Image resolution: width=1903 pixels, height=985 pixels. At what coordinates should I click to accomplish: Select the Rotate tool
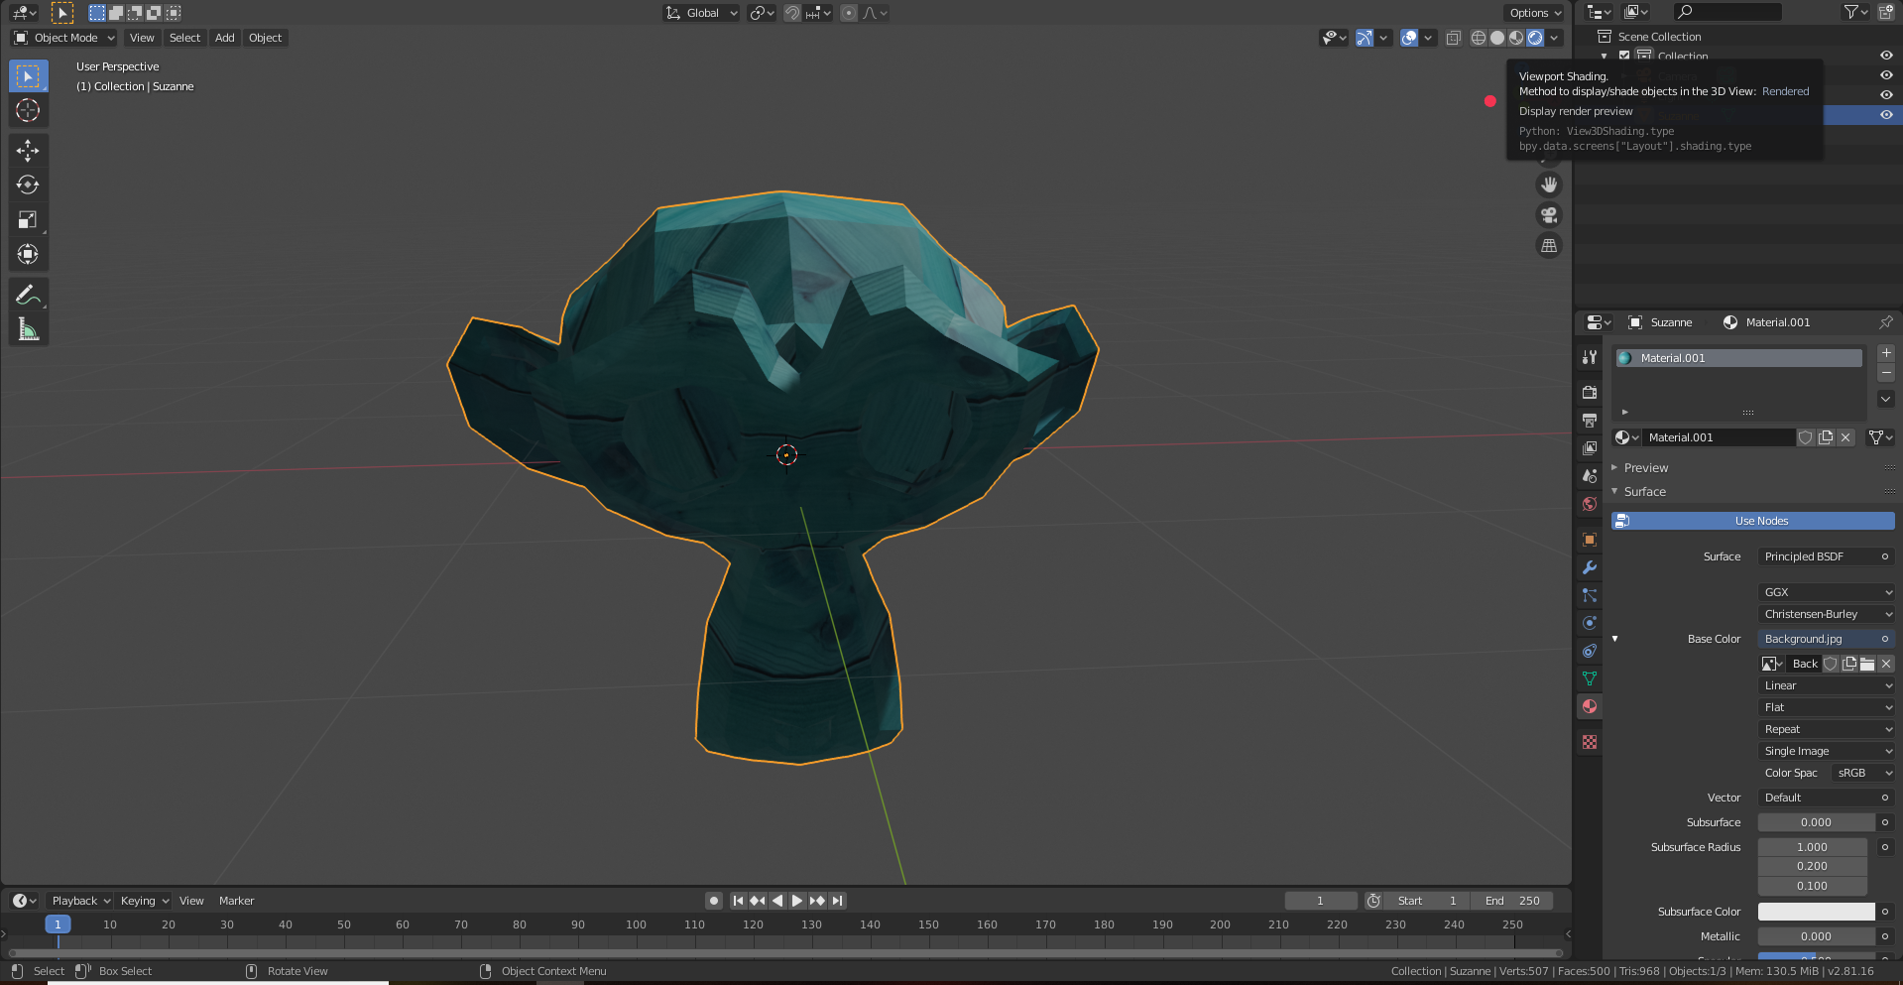click(x=28, y=185)
